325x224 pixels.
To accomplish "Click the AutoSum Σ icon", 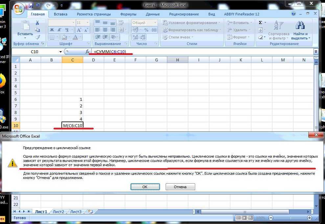I will [261, 23].
